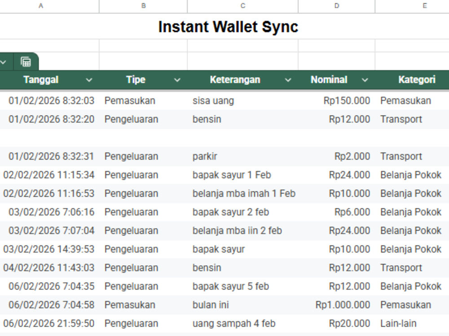Select column E header
Image resolution: width=449 pixels, height=336 pixels.
pyautogui.click(x=412, y=6)
